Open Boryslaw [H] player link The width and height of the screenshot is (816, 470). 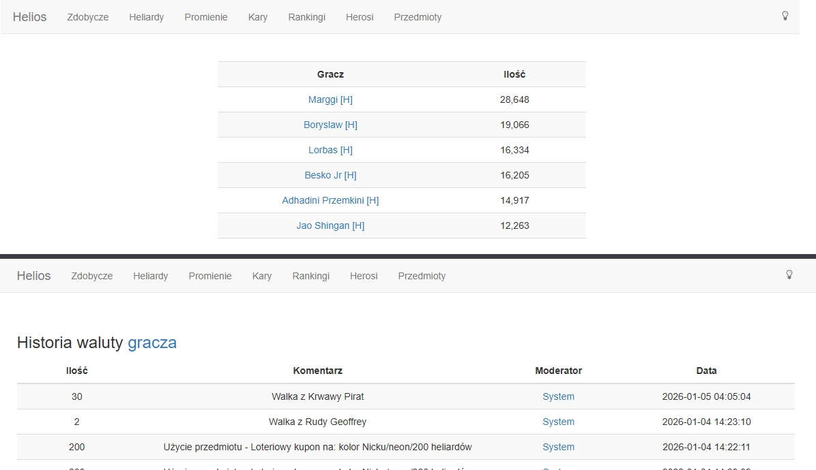click(330, 125)
